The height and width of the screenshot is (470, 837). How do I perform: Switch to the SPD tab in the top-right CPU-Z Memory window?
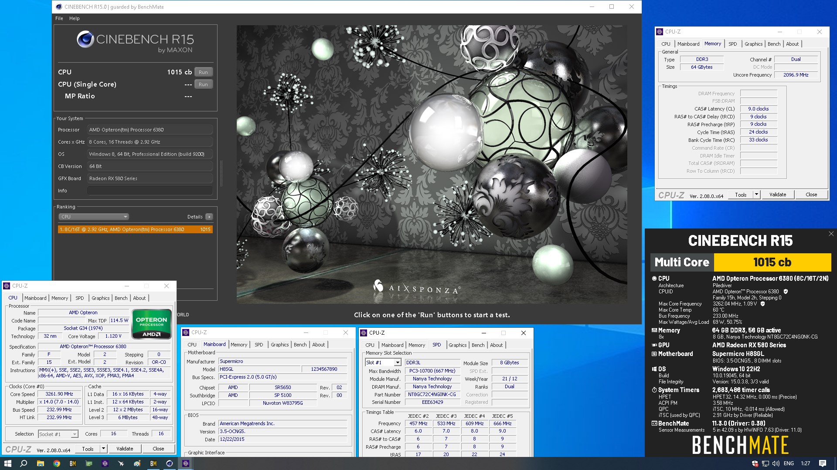tap(733, 44)
